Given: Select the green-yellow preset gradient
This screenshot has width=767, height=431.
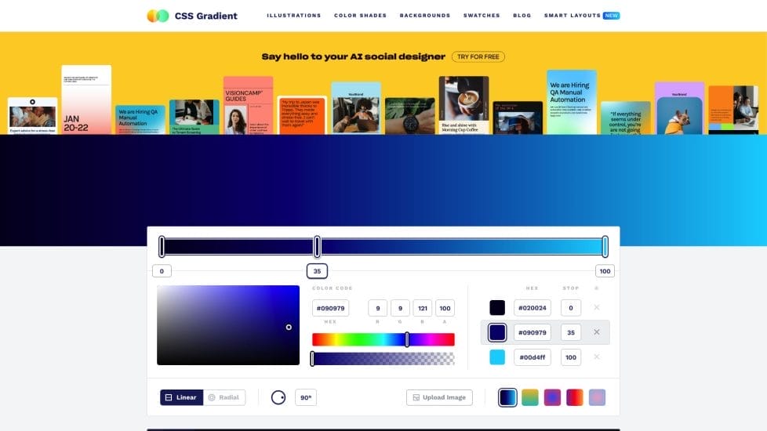Looking at the screenshot, I should coord(530,397).
